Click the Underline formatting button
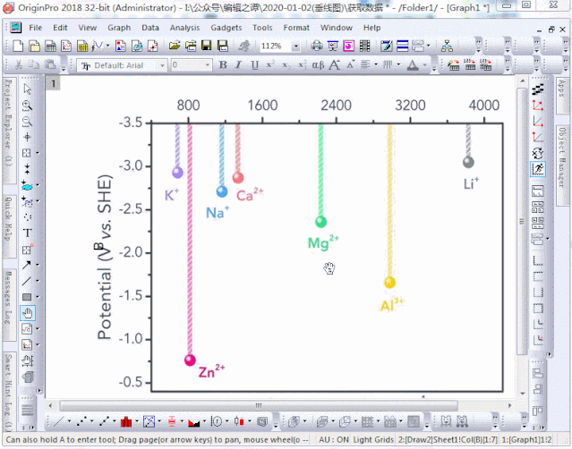 tap(255, 65)
